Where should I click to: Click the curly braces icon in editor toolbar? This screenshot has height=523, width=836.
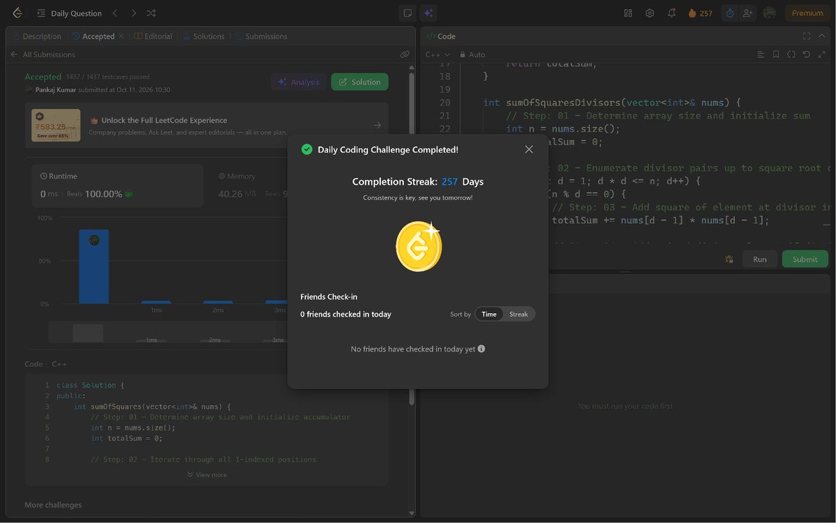[791, 54]
